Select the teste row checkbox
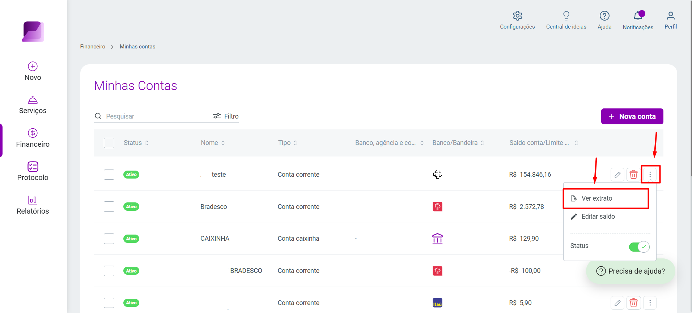 click(109, 175)
